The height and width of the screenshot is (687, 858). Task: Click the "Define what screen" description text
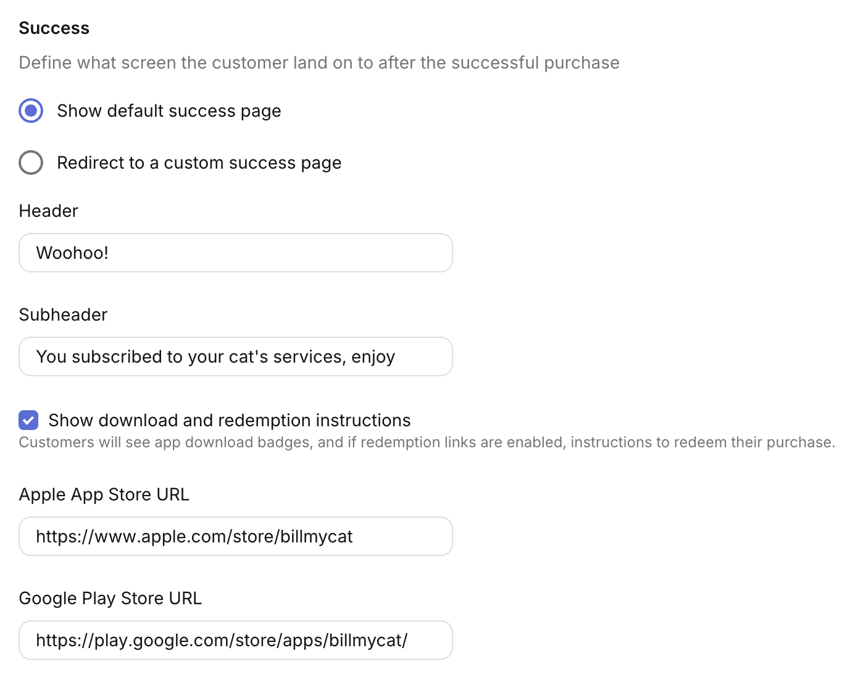click(319, 63)
